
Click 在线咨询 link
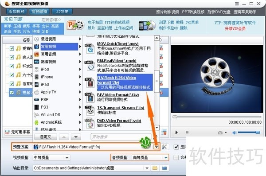pyautogui.click(x=51, y=20)
